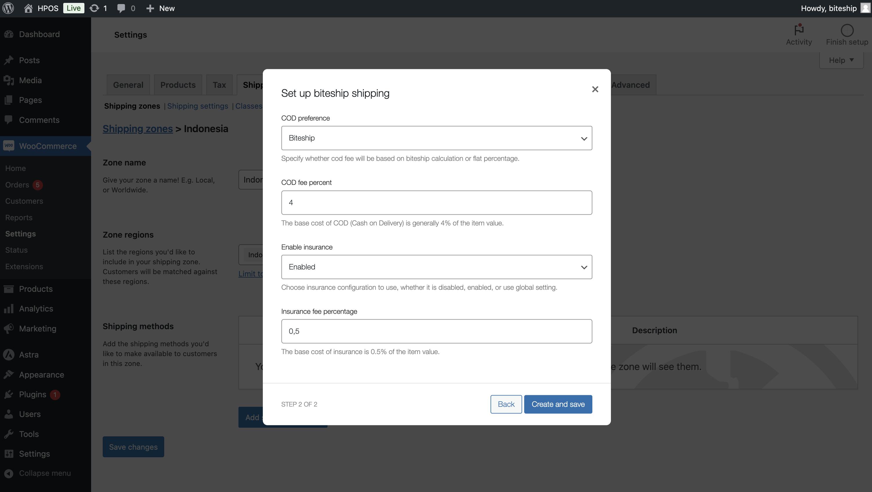The width and height of the screenshot is (872, 492).
Task: Click the updates icon showing 1
Action: pyautogui.click(x=94, y=8)
